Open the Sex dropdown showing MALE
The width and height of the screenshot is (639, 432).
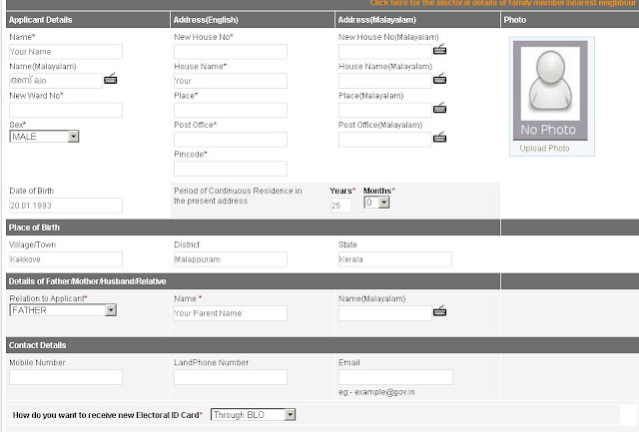tap(44, 137)
